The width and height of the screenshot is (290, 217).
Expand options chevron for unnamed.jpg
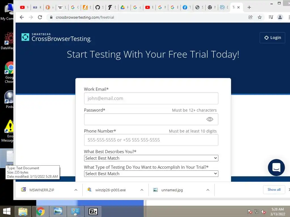208,190
